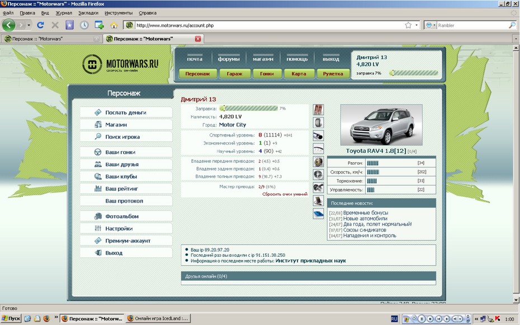Open the Временные бонусы news item
This screenshot has width=520, height=325.
pos(366,213)
